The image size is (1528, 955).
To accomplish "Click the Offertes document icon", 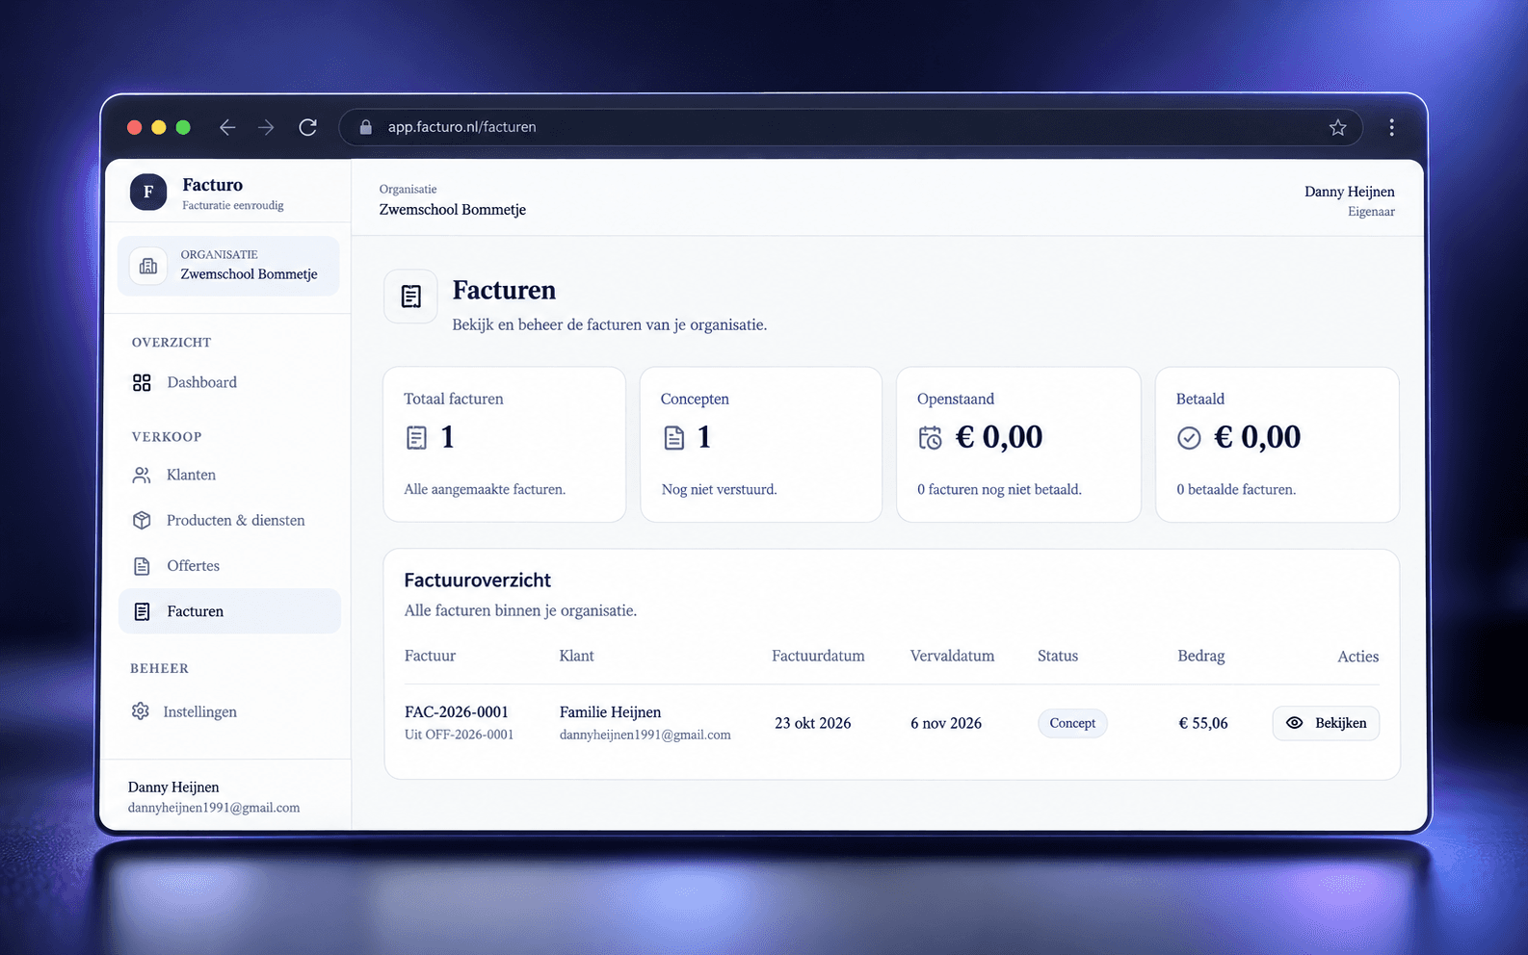I will click(x=142, y=566).
